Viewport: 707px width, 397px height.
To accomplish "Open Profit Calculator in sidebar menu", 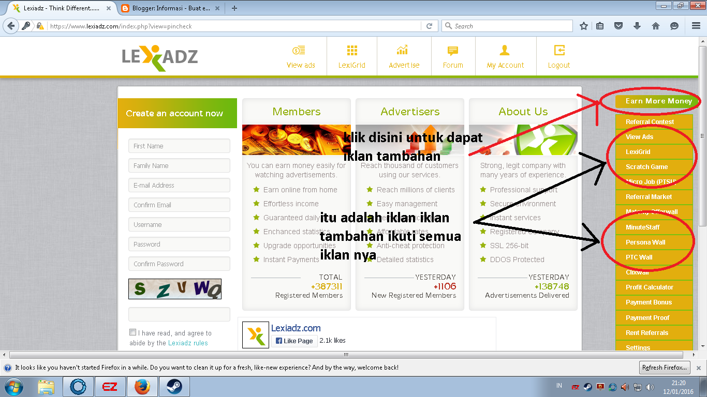I will pos(654,287).
